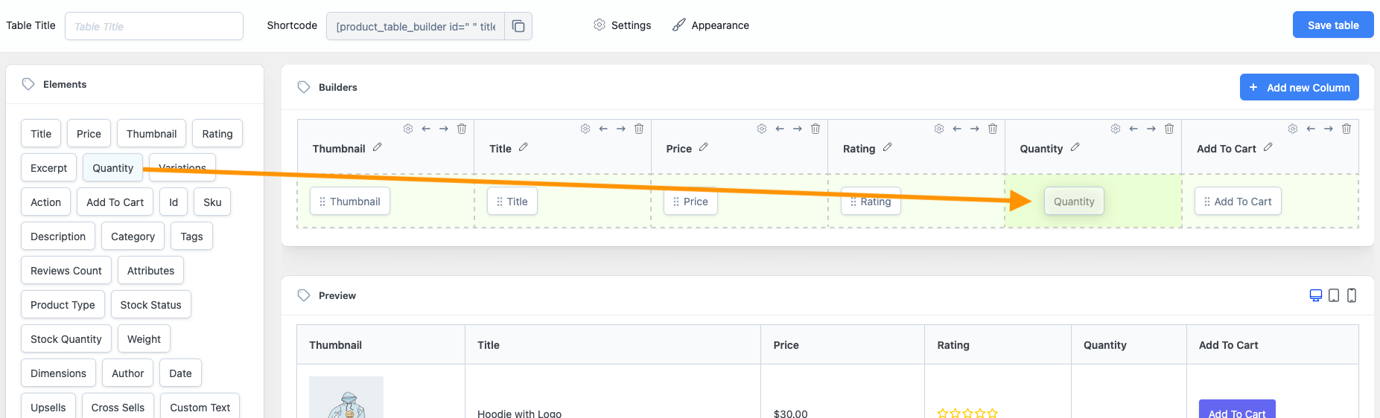Select the Attributes element
This screenshot has height=418, width=1380.
pyautogui.click(x=150, y=271)
